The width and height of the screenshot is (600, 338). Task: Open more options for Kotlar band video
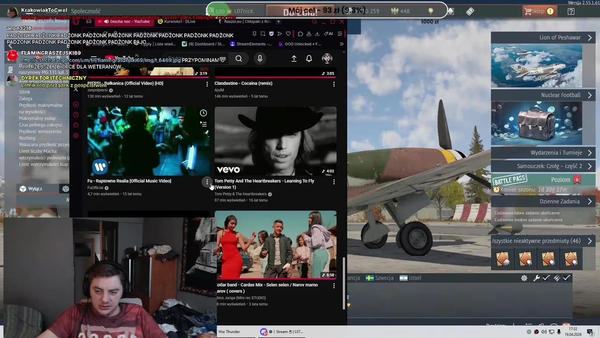click(x=334, y=285)
